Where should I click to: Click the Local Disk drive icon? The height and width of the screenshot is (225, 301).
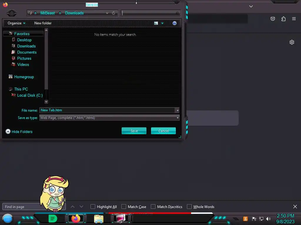pos(14,95)
